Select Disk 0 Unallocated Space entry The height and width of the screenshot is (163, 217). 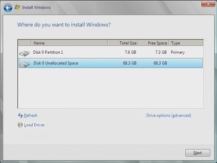point(111,63)
